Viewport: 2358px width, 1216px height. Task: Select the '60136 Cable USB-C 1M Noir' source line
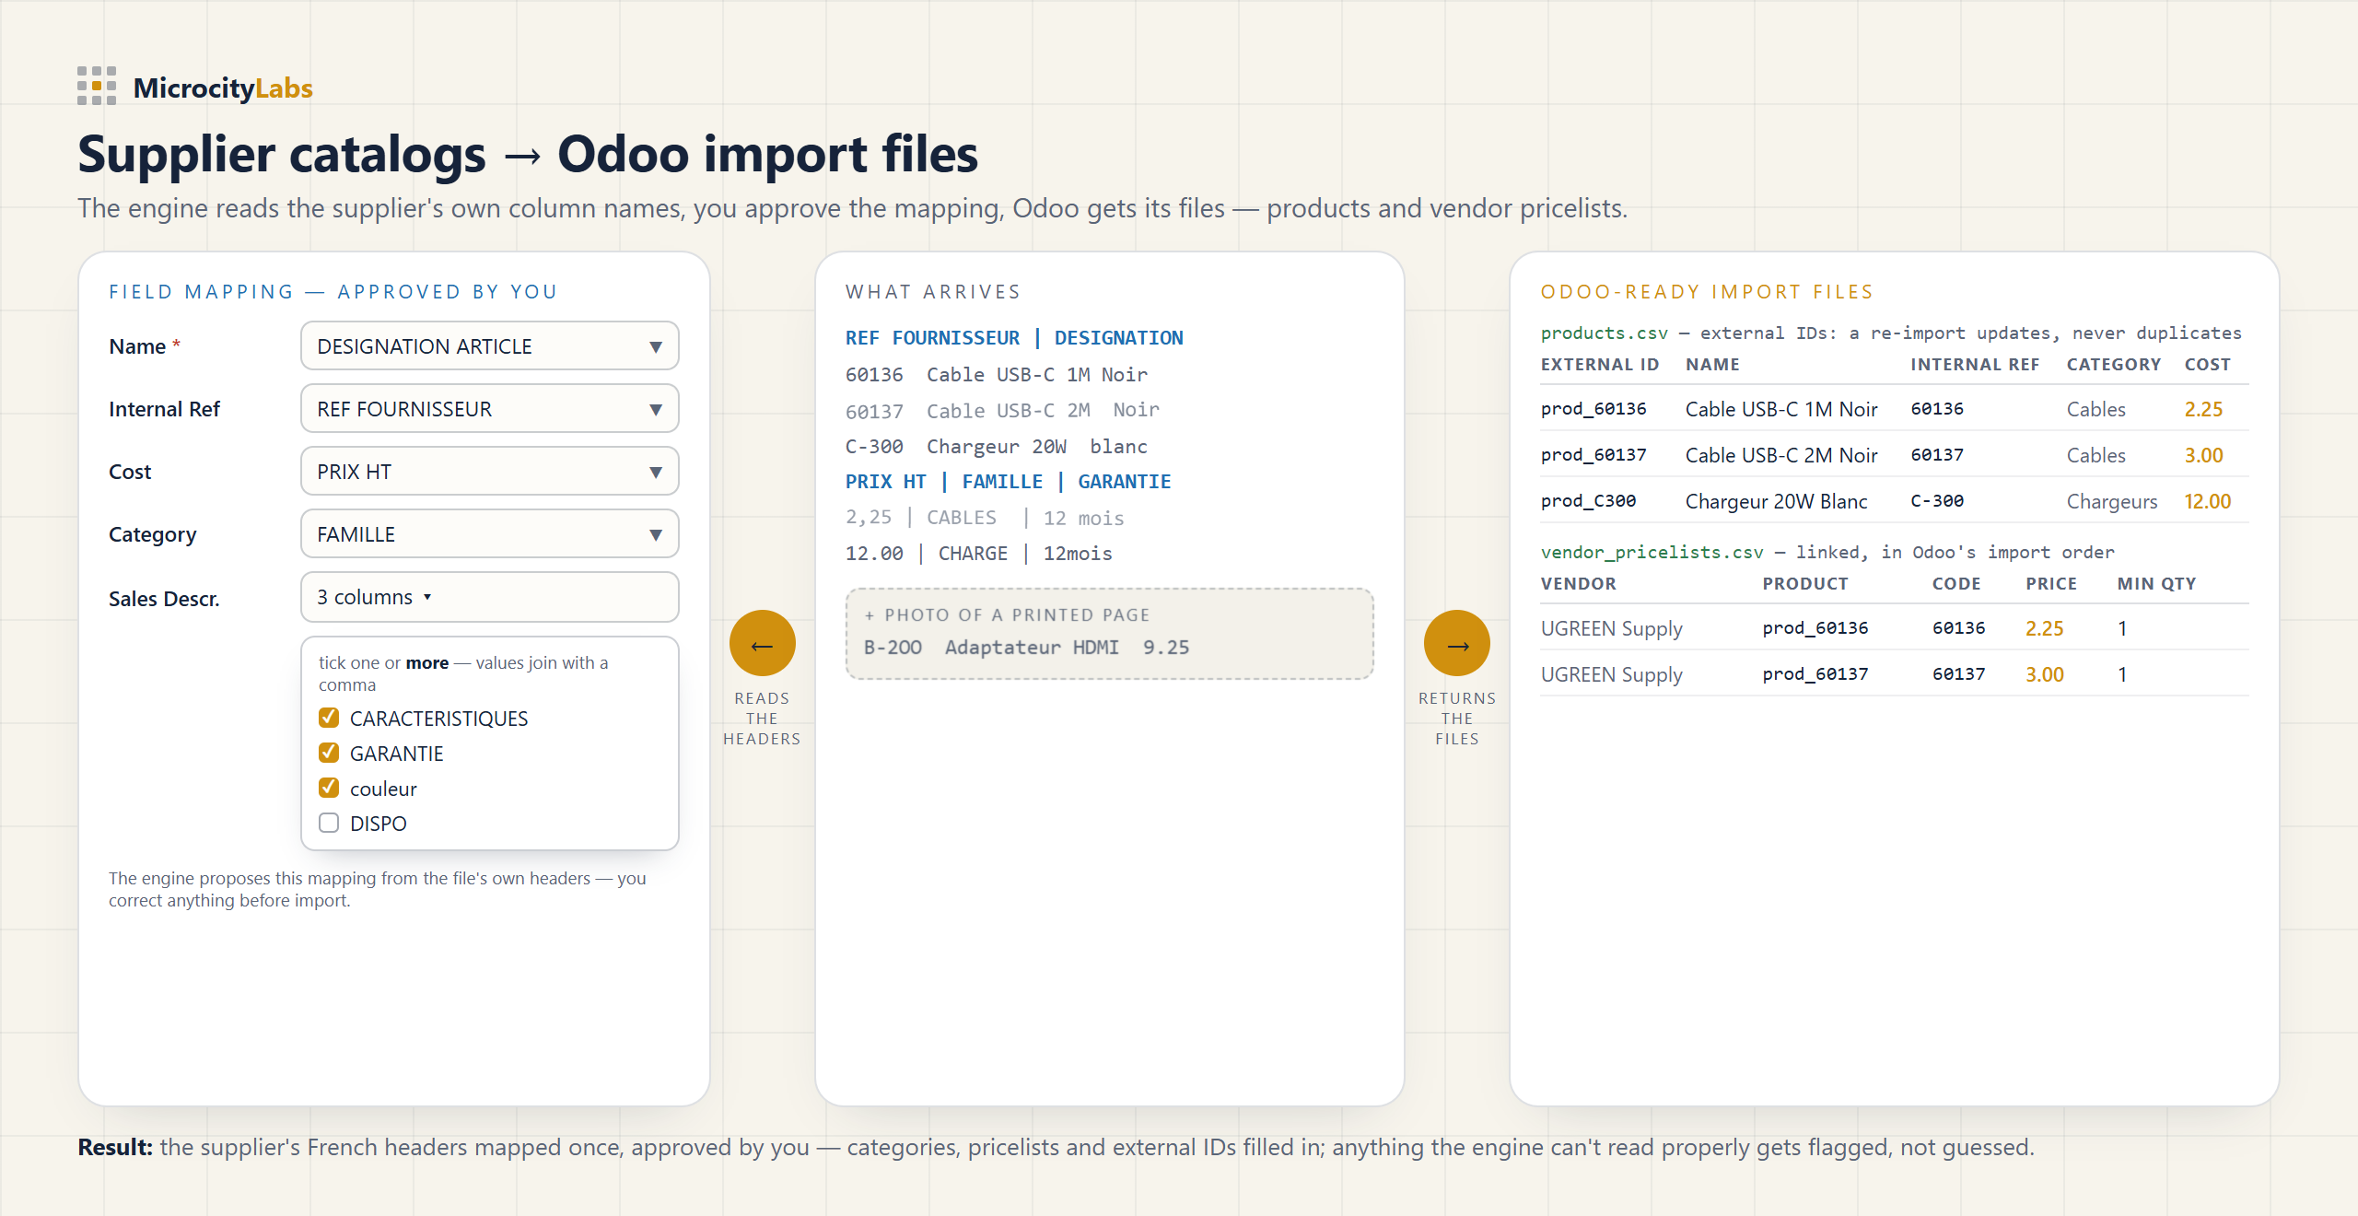[997, 375]
